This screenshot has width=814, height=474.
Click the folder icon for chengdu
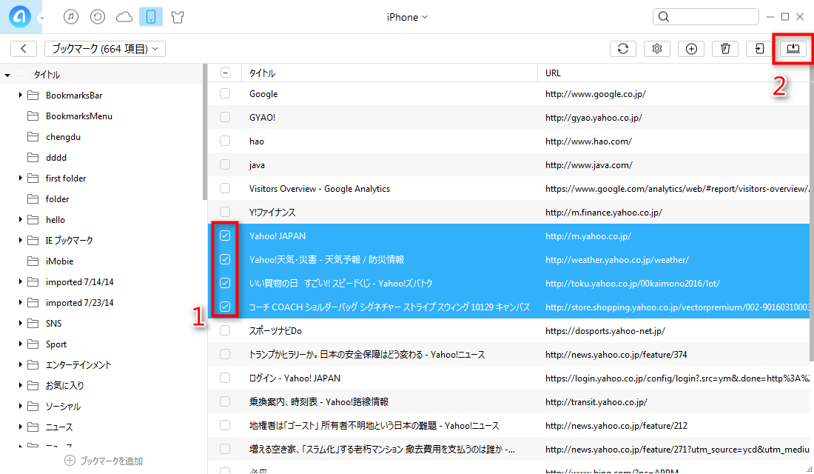tap(33, 137)
